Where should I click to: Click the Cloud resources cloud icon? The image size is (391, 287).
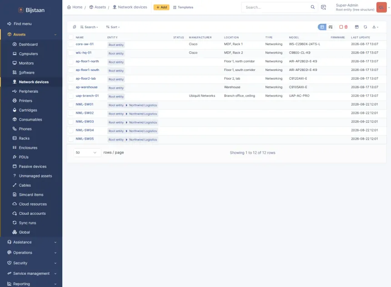(15, 204)
